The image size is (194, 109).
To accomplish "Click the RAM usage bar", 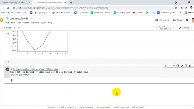I will coord(167,27).
